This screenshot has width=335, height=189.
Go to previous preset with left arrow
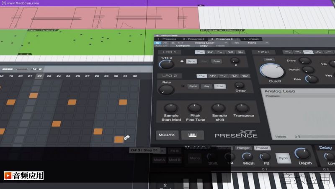179,43
